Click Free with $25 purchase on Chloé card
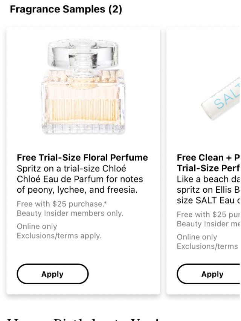 pos(58,204)
